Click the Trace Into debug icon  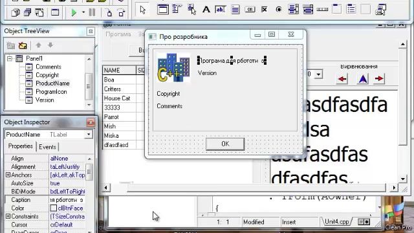[x=109, y=12]
